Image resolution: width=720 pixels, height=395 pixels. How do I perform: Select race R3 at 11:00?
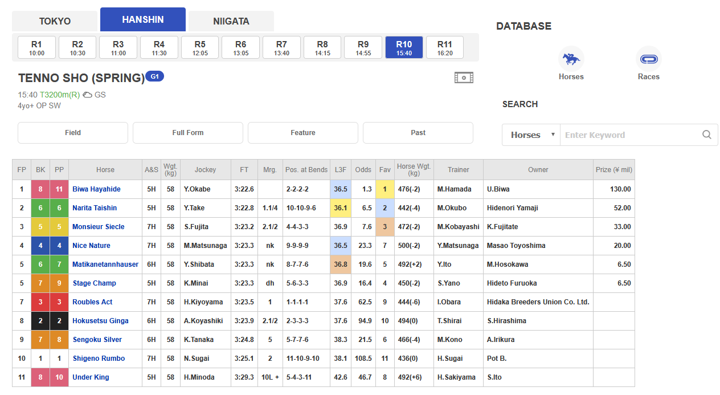tap(118, 47)
